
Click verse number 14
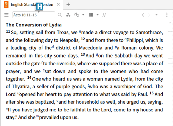(29, 78)
